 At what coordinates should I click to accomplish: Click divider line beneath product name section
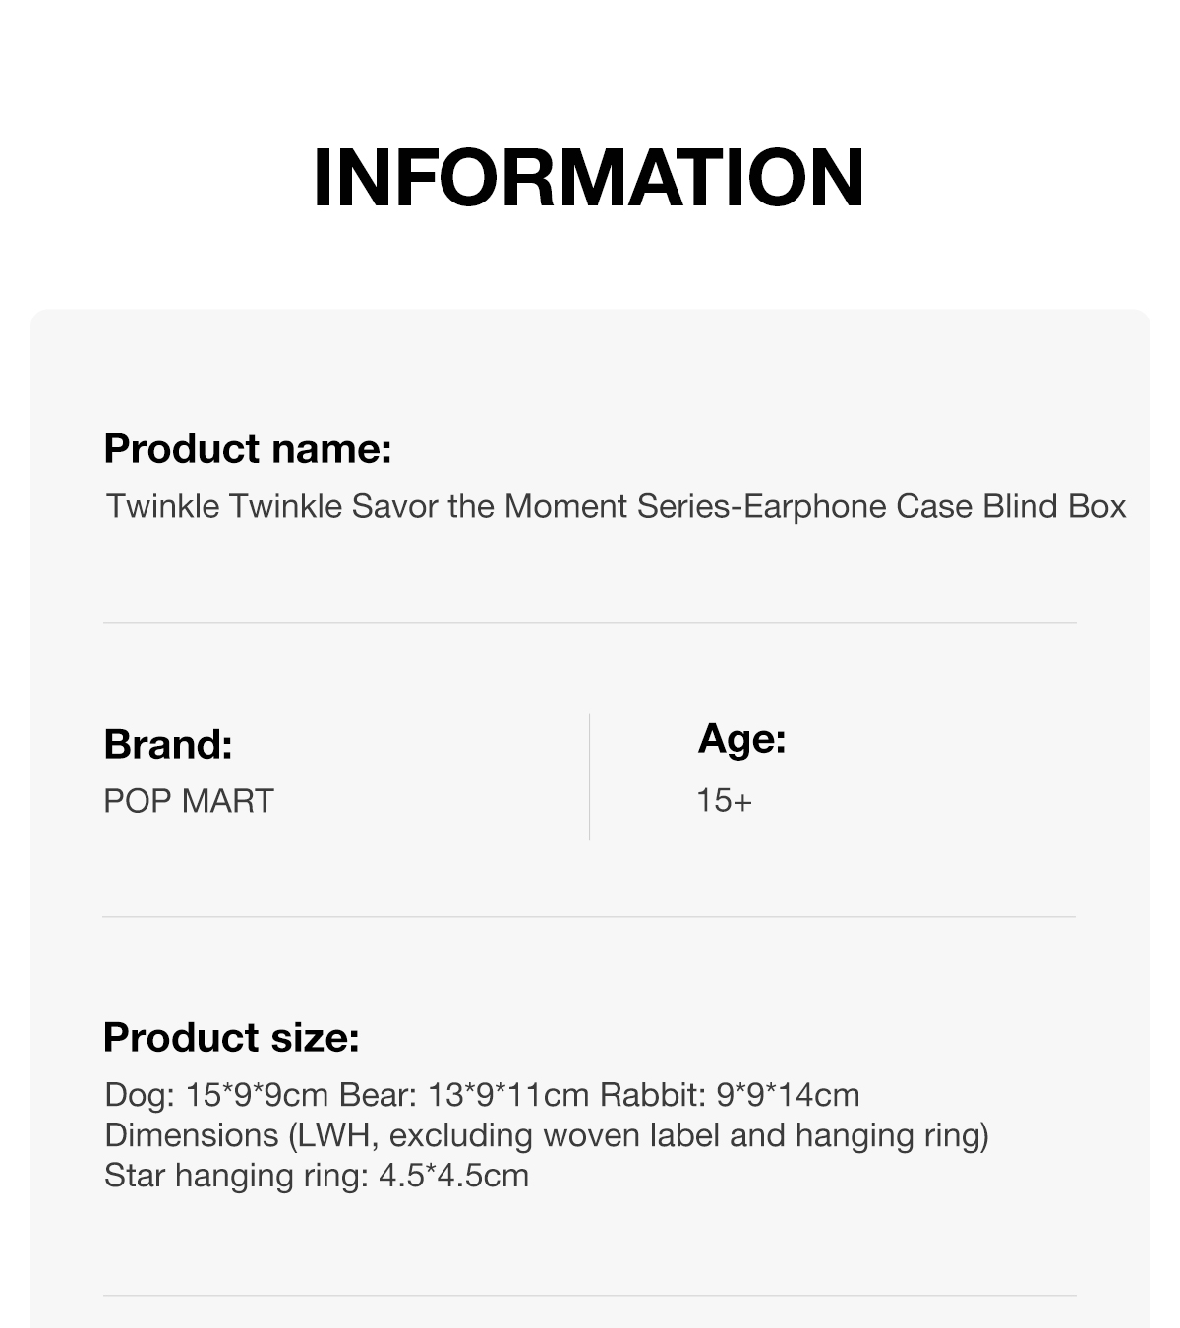589,622
